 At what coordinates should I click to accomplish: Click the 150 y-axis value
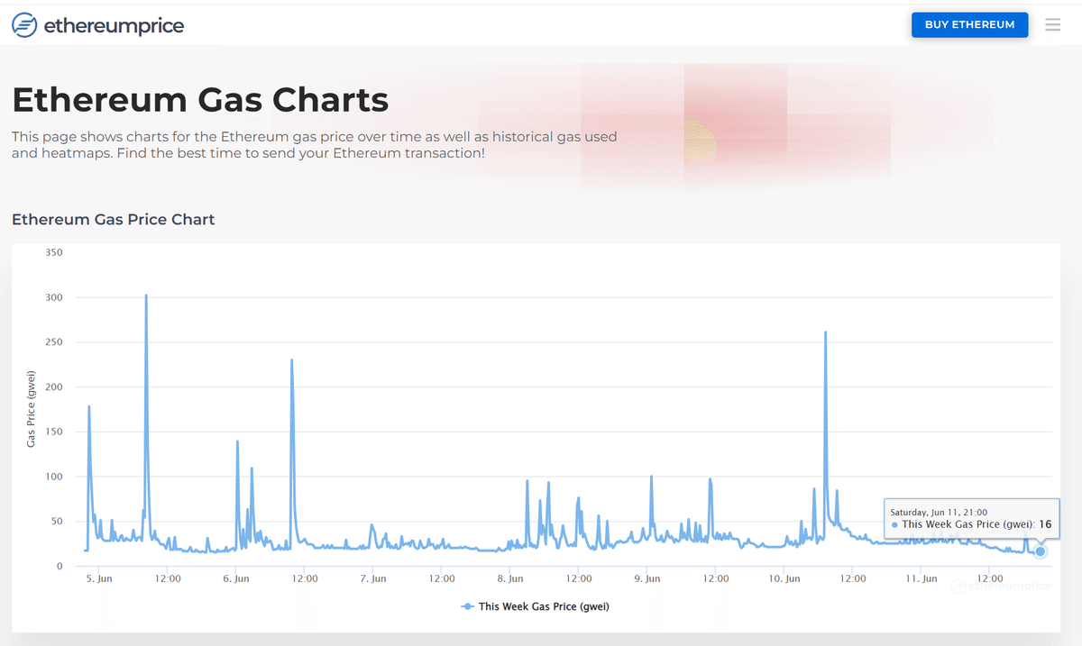coord(54,432)
